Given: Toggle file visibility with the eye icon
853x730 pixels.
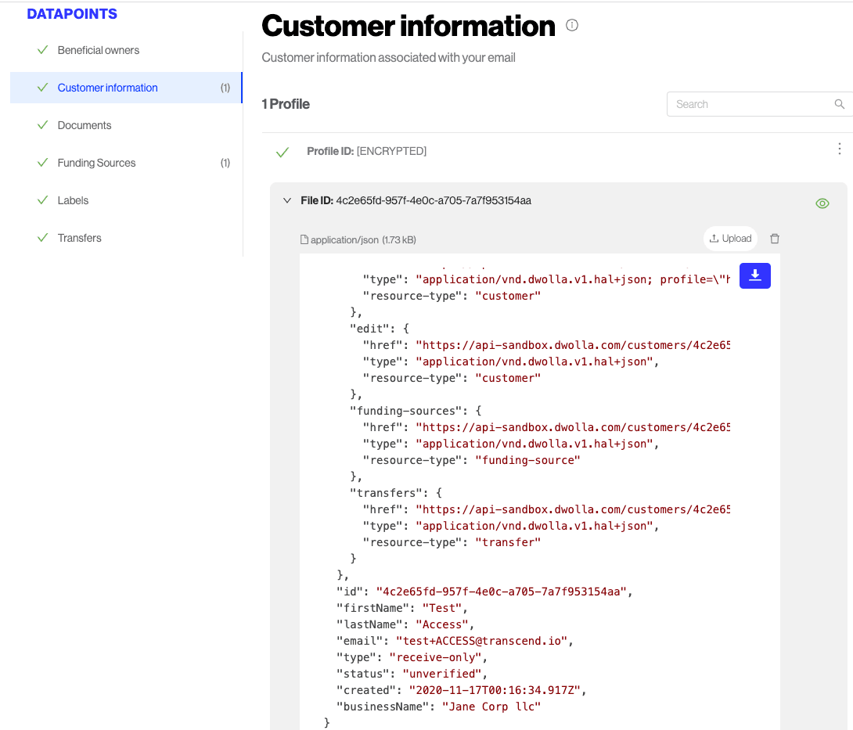Looking at the screenshot, I should [822, 203].
